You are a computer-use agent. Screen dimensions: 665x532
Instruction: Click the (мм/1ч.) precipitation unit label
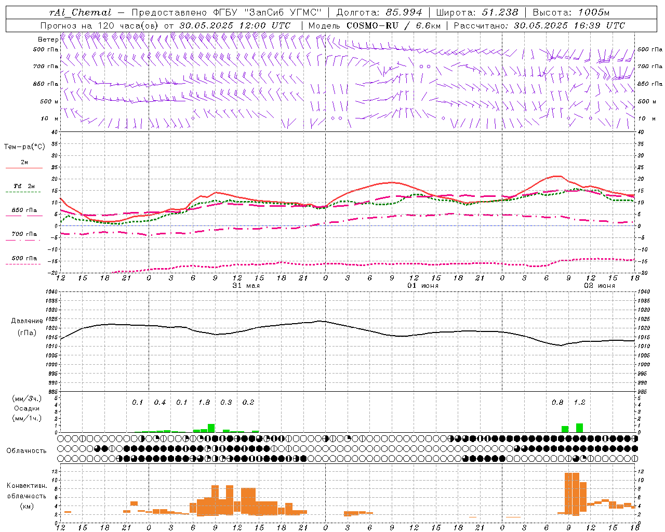(26, 418)
